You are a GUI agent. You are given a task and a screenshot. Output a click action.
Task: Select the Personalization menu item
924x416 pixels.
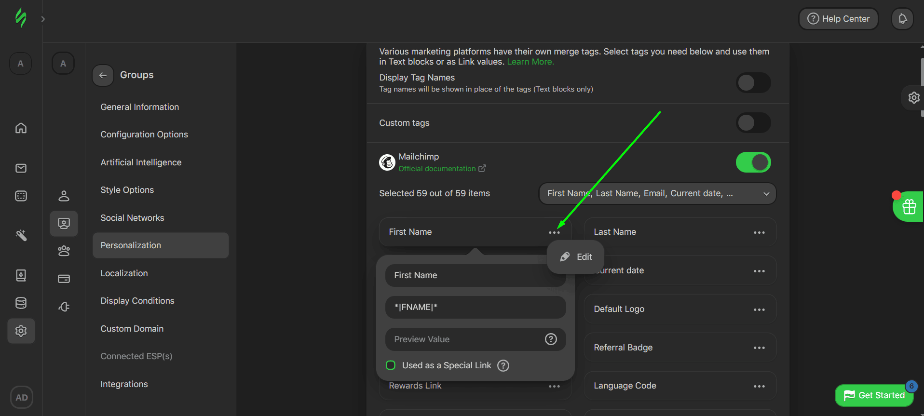[x=161, y=245]
